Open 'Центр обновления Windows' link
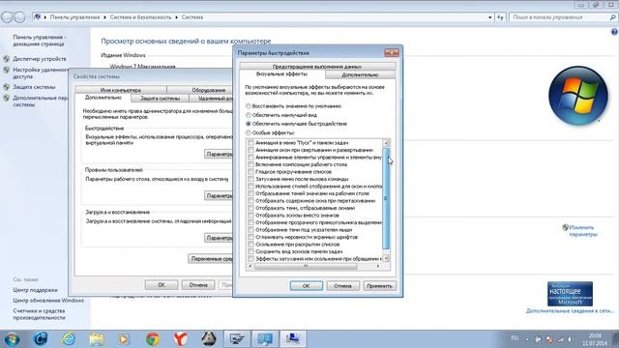 [48, 301]
